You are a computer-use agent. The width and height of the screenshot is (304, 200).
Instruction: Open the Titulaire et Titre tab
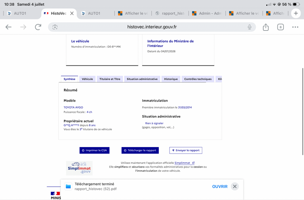(110, 79)
